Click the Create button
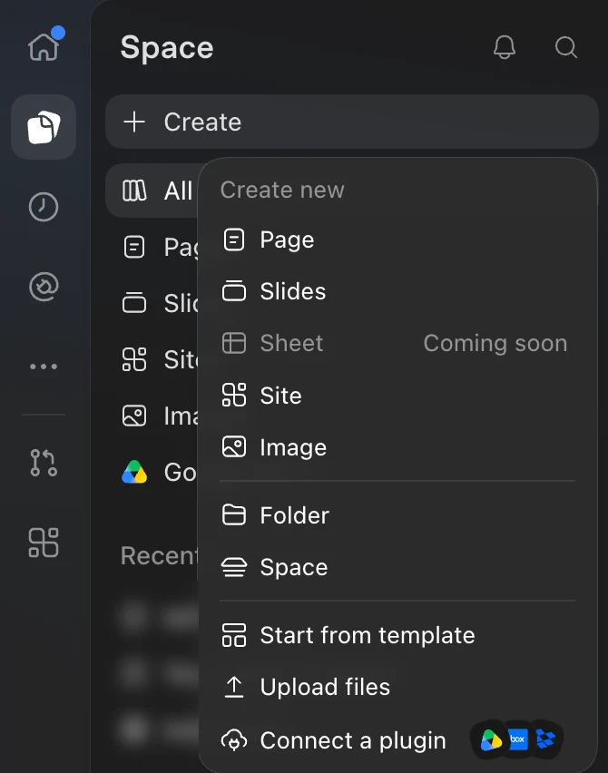This screenshot has width=608, height=773. (352, 122)
